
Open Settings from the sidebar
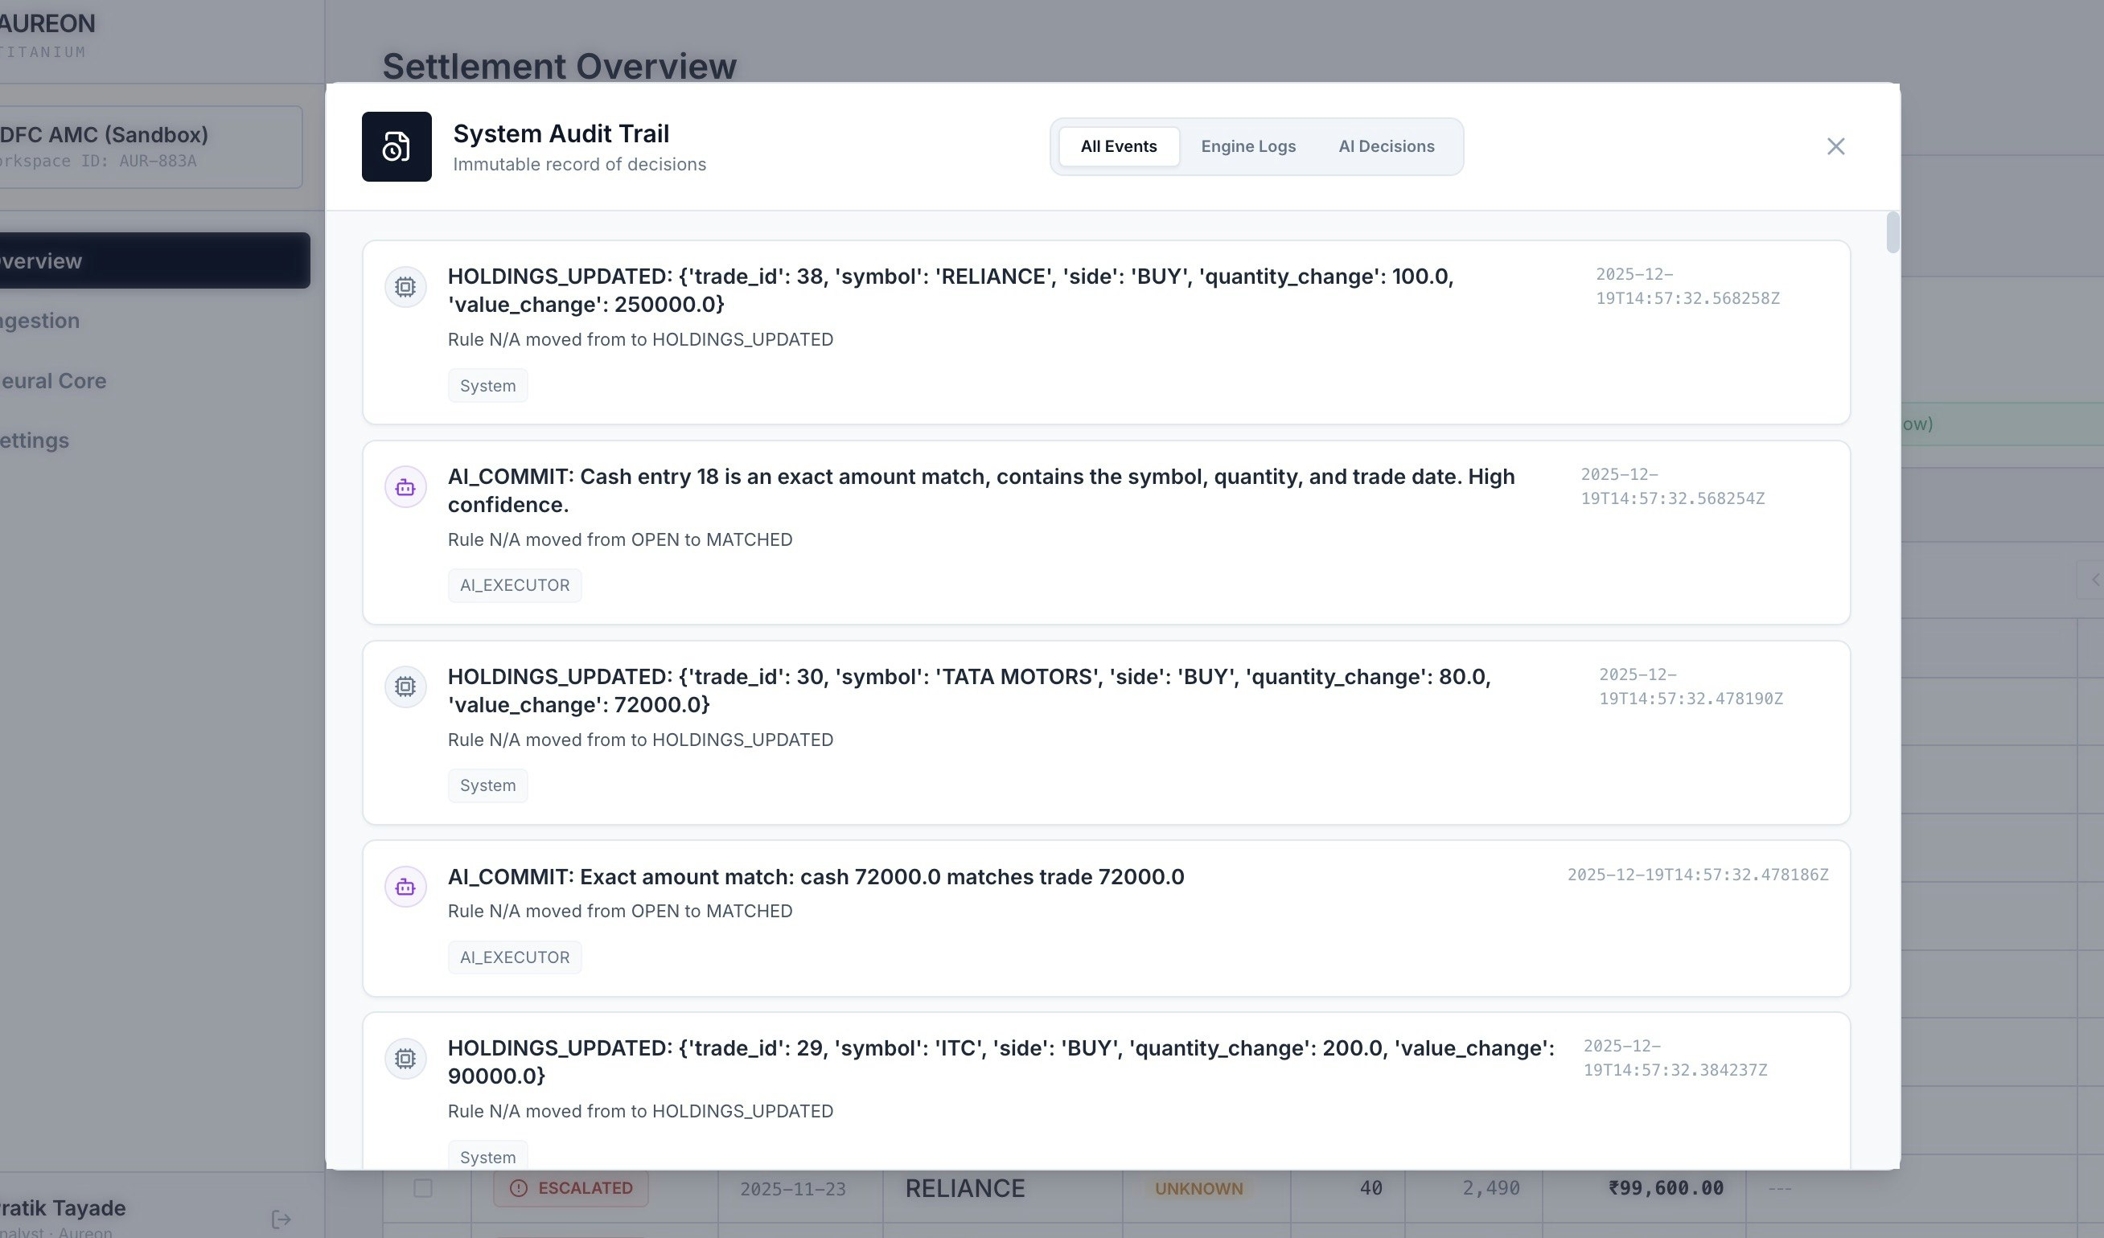pos(35,441)
